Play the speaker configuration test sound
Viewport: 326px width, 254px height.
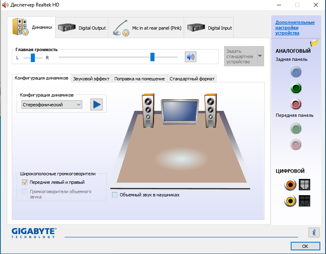[x=97, y=104]
